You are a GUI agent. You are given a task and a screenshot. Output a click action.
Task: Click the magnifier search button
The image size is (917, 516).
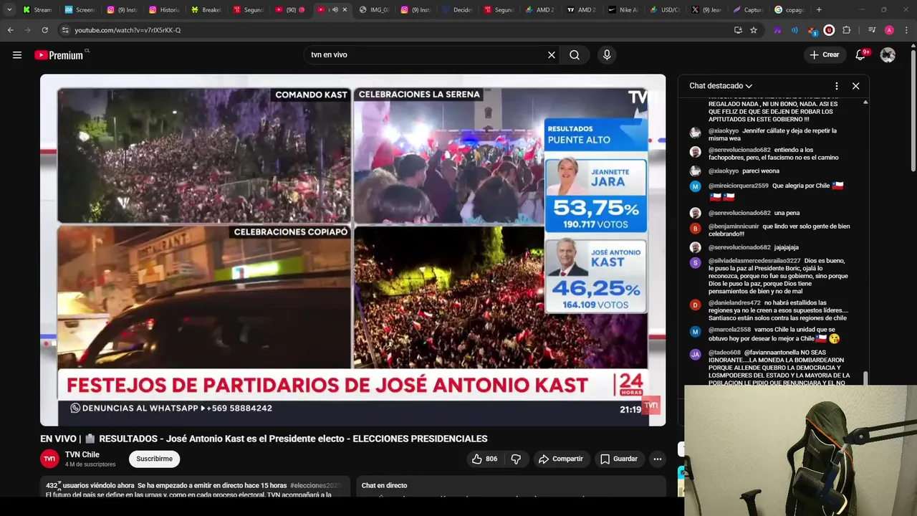click(575, 54)
